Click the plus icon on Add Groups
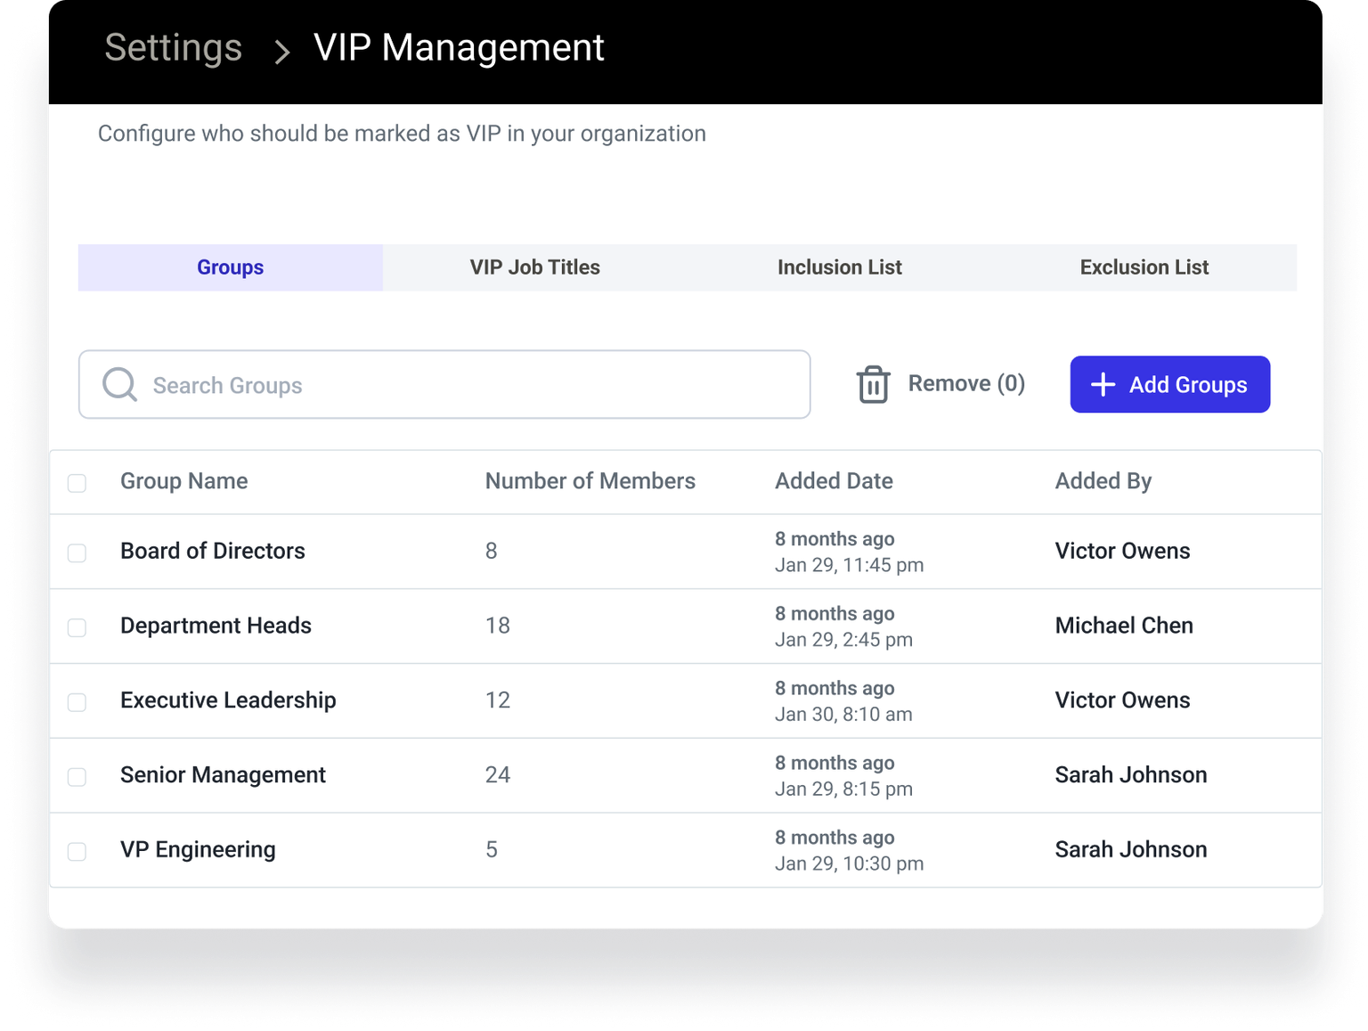The height and width of the screenshot is (1031, 1368). (1103, 385)
